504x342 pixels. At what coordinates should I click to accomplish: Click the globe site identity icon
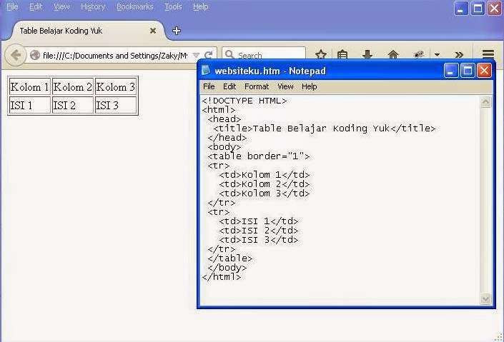(x=35, y=55)
